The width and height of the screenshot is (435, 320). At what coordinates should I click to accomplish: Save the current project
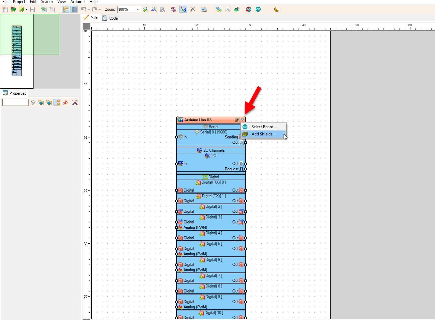coord(33,9)
